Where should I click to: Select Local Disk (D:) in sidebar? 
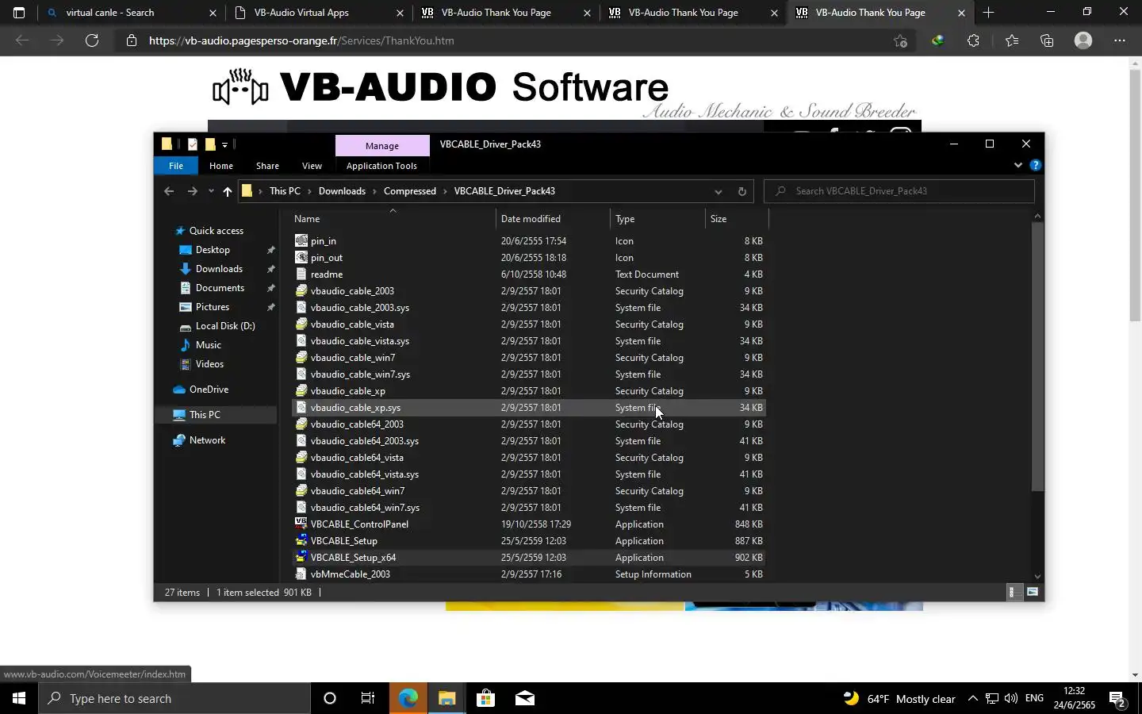pos(225,326)
